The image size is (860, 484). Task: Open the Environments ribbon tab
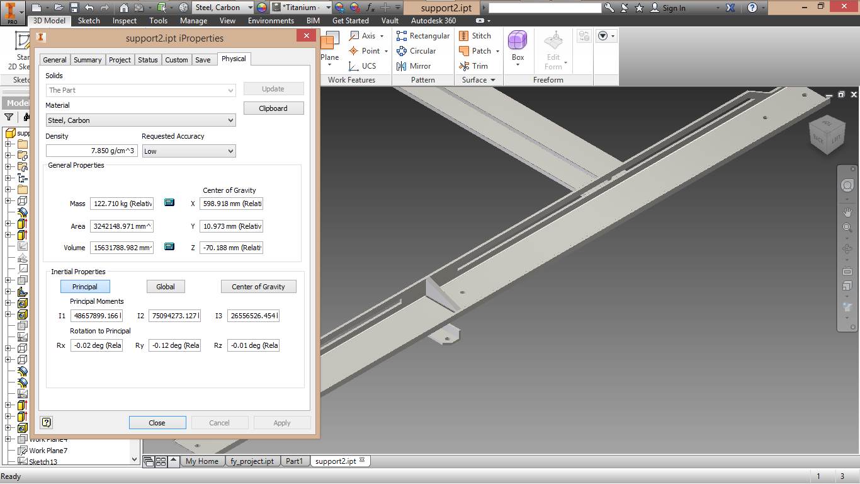pyautogui.click(x=271, y=21)
